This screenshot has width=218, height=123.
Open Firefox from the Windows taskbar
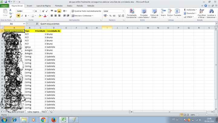pos(54,120)
